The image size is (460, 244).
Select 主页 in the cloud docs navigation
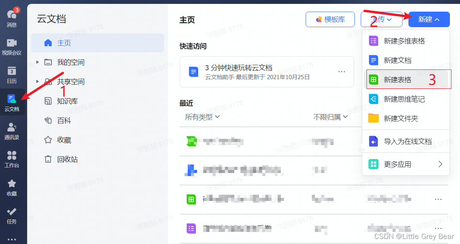pos(97,43)
